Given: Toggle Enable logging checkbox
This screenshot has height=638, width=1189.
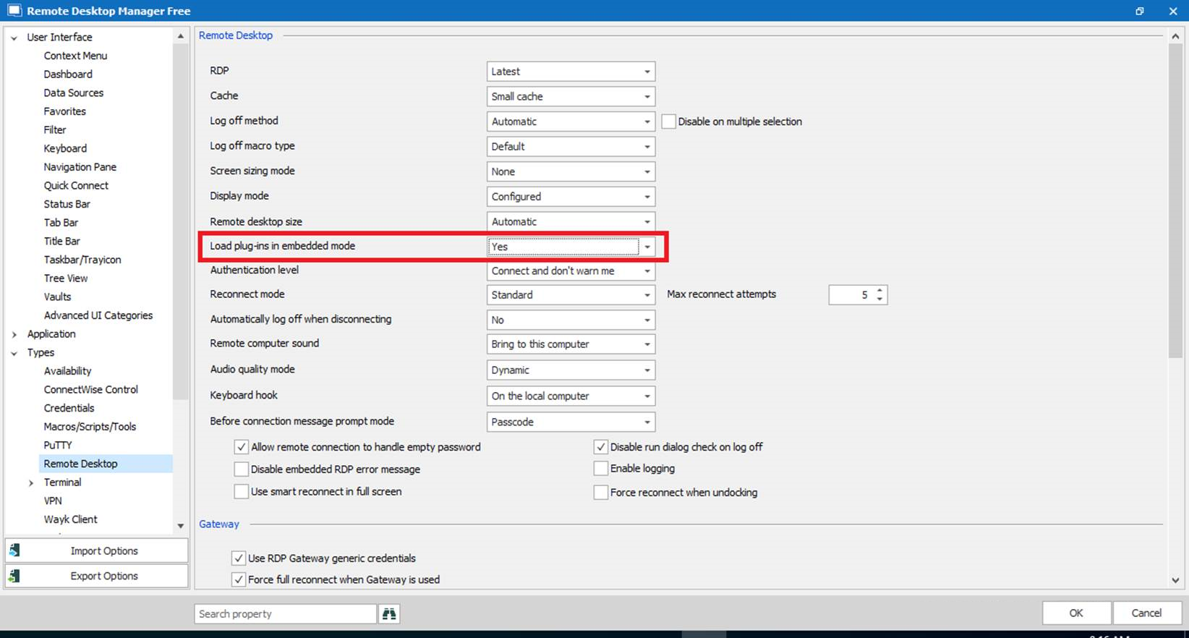Looking at the screenshot, I should [600, 469].
